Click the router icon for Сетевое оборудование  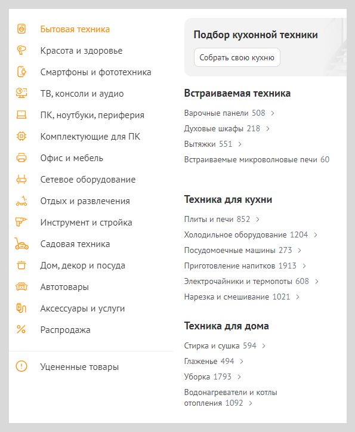point(21,180)
